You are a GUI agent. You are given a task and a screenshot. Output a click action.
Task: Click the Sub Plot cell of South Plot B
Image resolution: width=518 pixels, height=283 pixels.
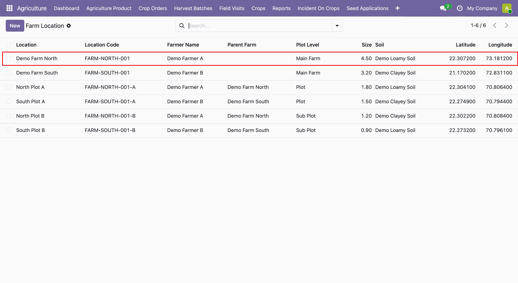[306, 130]
